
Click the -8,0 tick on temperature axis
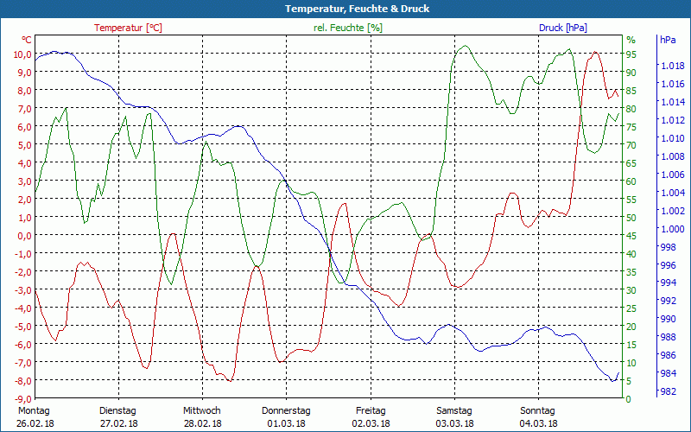point(21,380)
